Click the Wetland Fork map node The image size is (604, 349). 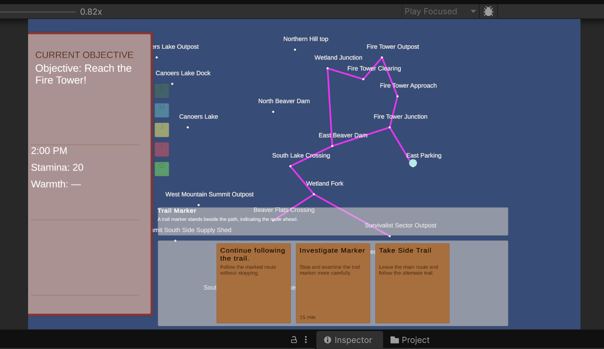pos(314,194)
